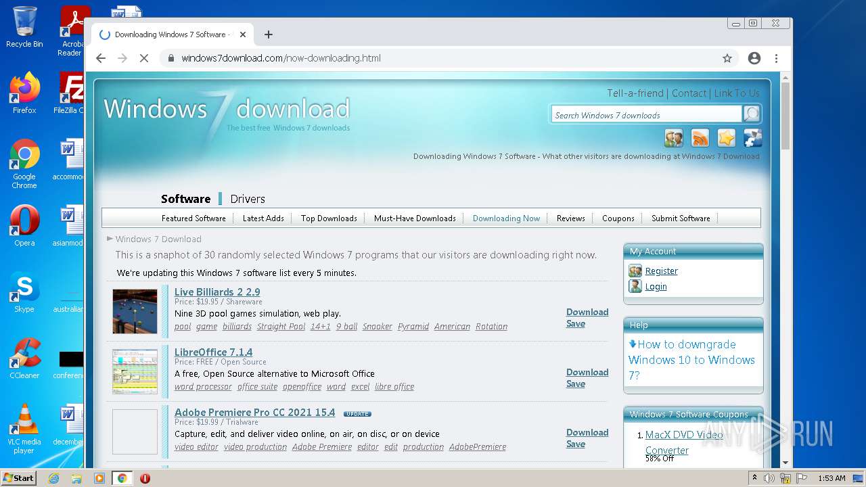The height and width of the screenshot is (487, 866).
Task: Open the Chrome three-dot menu
Action: point(777,58)
